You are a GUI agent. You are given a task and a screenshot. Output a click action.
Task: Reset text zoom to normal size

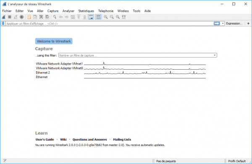tap(118, 17)
